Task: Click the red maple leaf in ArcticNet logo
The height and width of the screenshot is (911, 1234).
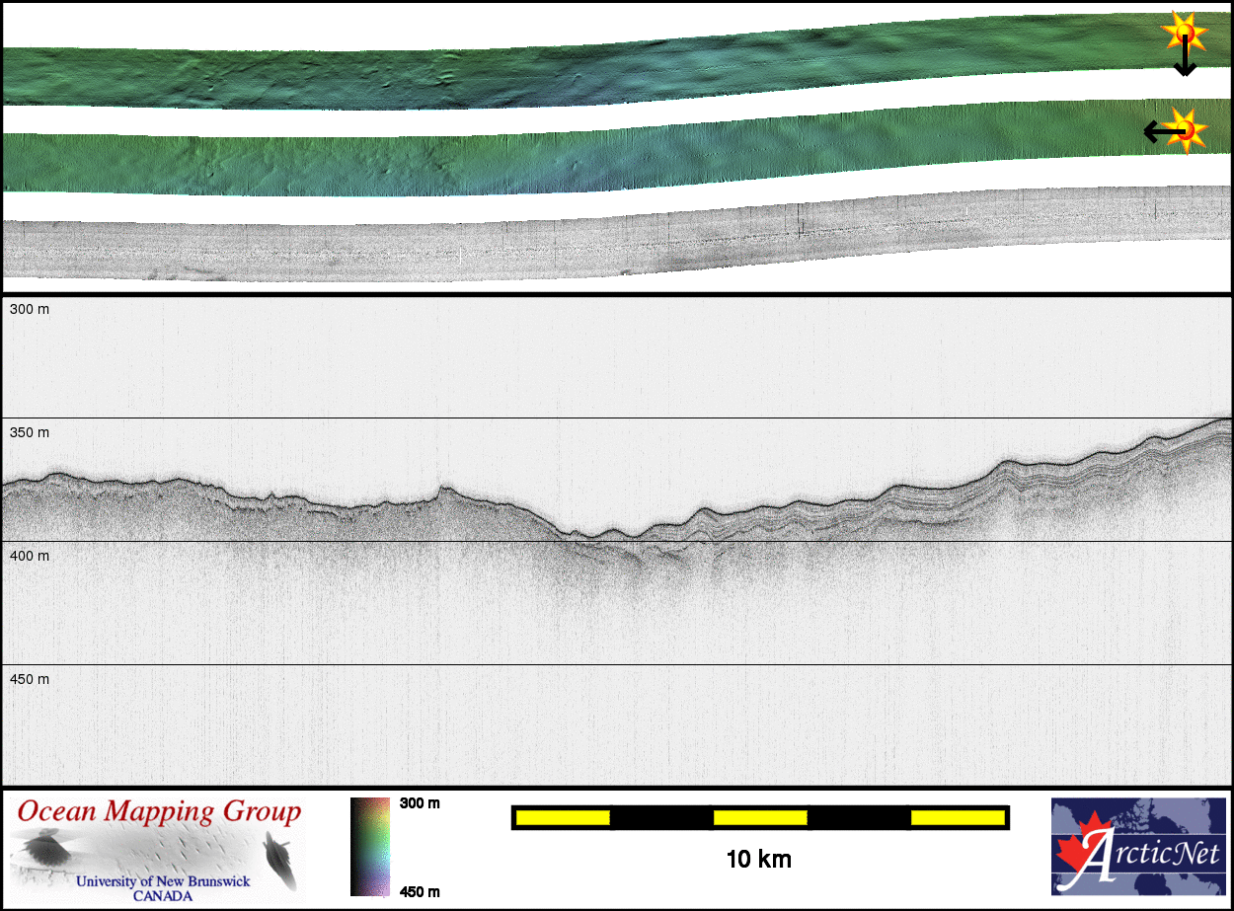Action: tap(1083, 852)
